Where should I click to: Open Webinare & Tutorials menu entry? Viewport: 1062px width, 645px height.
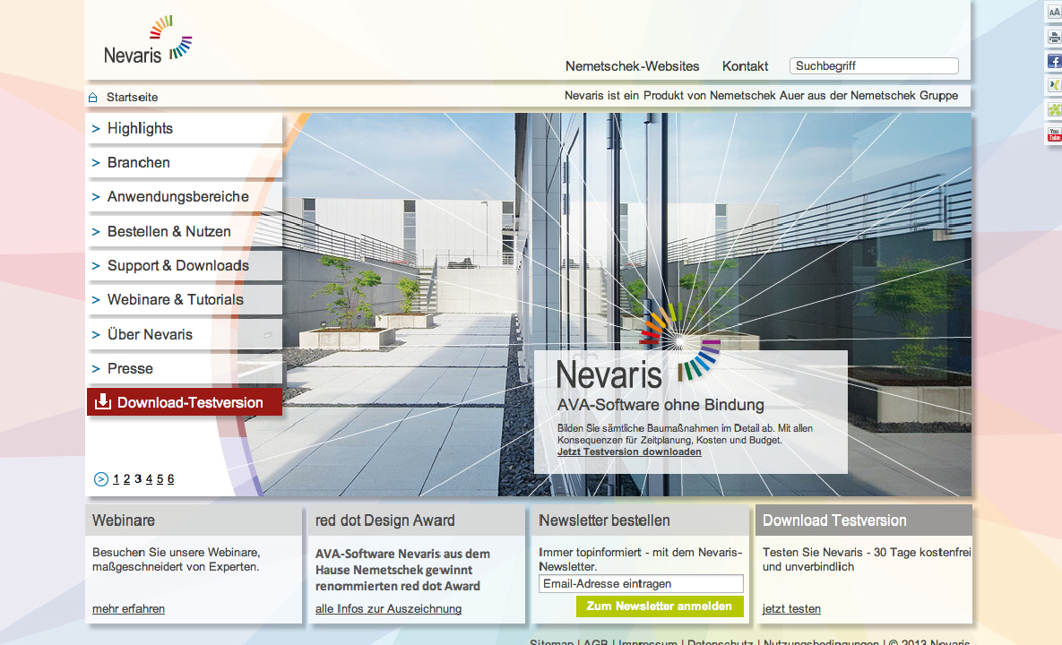coord(185,300)
